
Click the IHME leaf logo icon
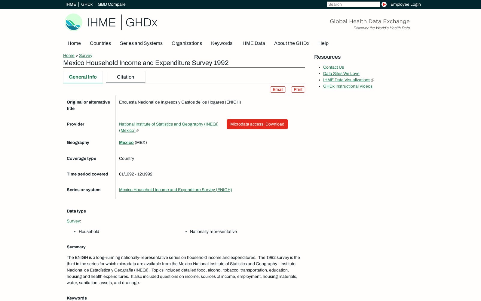[x=74, y=22]
